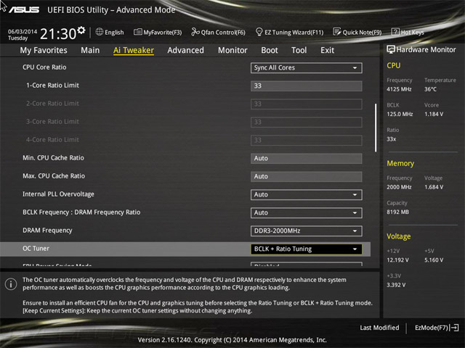Click the Hot Keys label
Screen dimensions: 465x348
(412, 32)
